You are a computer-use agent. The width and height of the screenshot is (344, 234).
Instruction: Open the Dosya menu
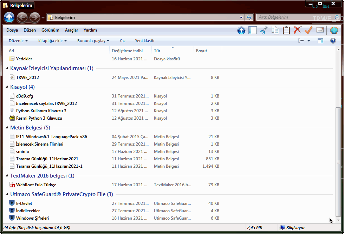coord(12,30)
